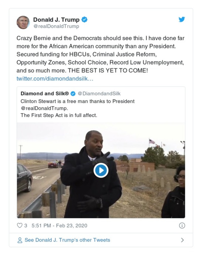Image resolution: width=202 pixels, height=259 pixels.
Task: Click person icon beside 'See Donald J. Trump's'
Action: [x=20, y=240]
